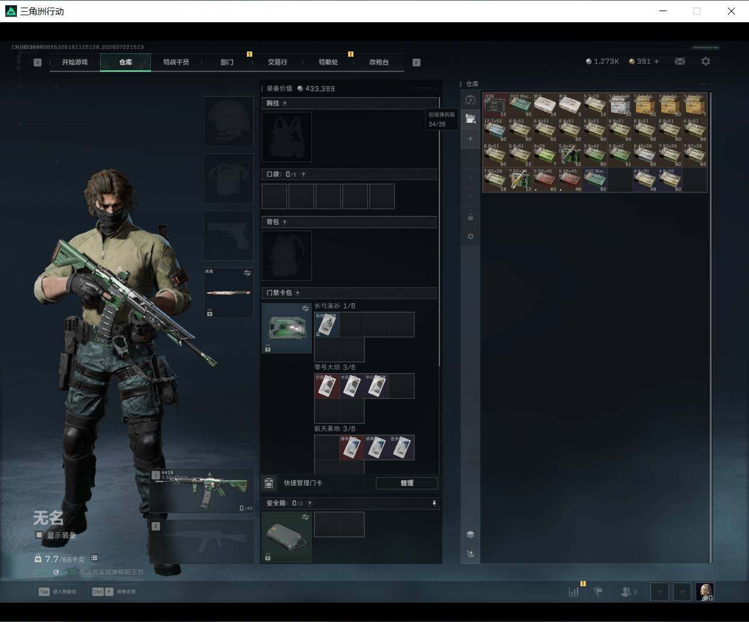The image size is (749, 622).
Task: Open the mail envelope icon
Action: click(679, 61)
